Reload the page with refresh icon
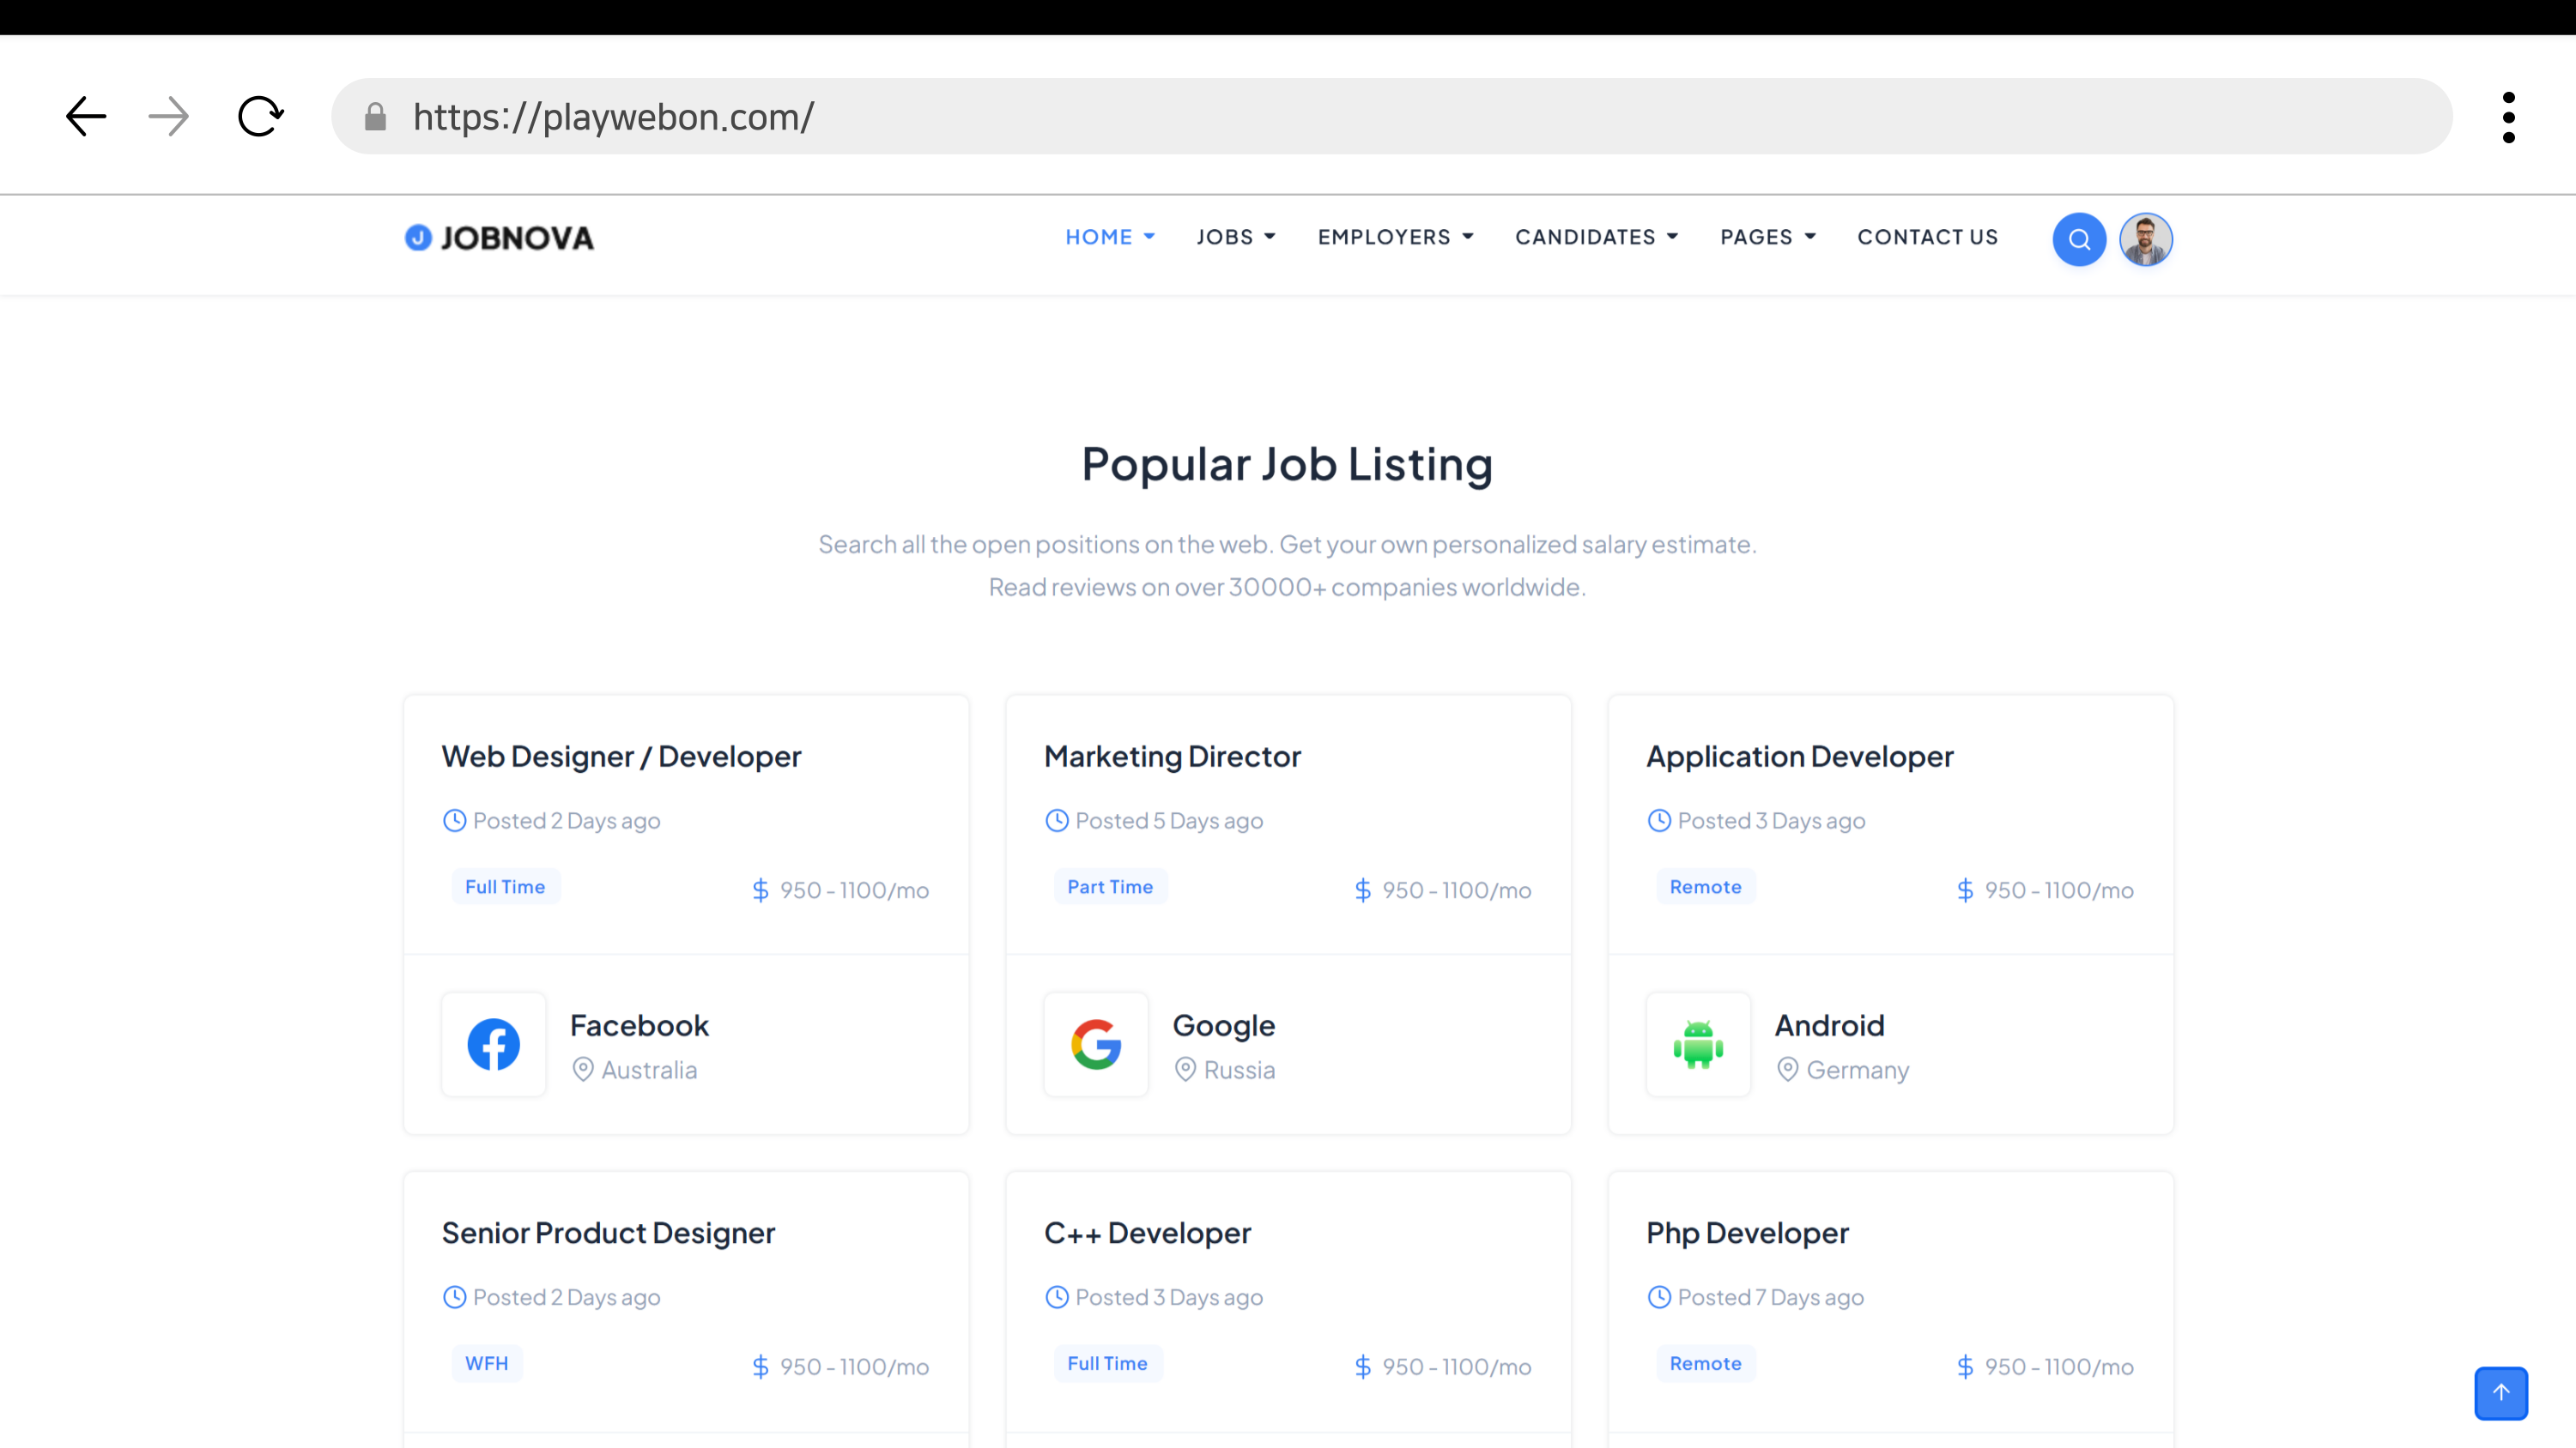This screenshot has width=2576, height=1448. [x=261, y=117]
